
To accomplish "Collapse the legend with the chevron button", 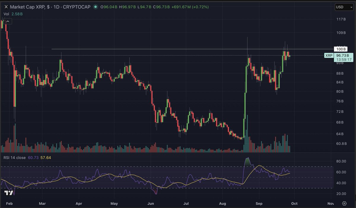I will [x=8, y=21].
